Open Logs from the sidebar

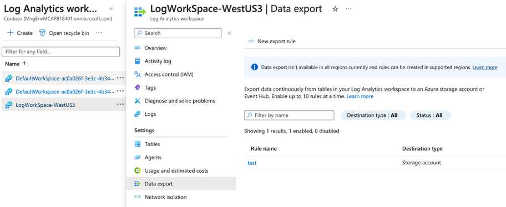tap(150, 114)
